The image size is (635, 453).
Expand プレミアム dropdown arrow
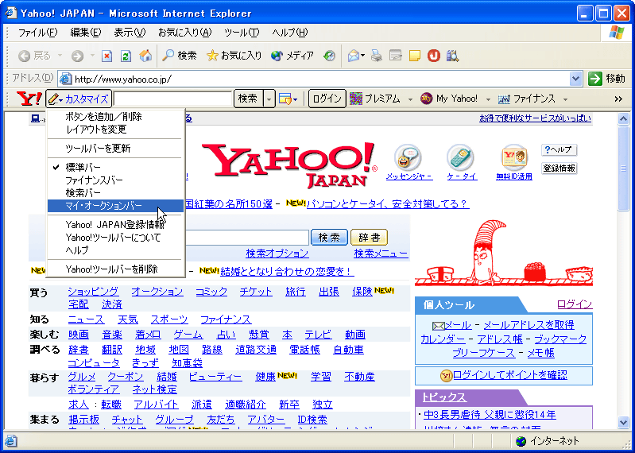tap(410, 99)
